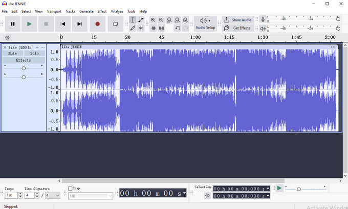The height and width of the screenshot is (209, 348).
Task: Collapse the track with the caret
Action: [37, 47]
